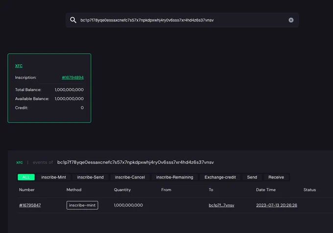This screenshot has height=233, width=333.
Task: Click the search magnifier icon
Action: pos(73,20)
